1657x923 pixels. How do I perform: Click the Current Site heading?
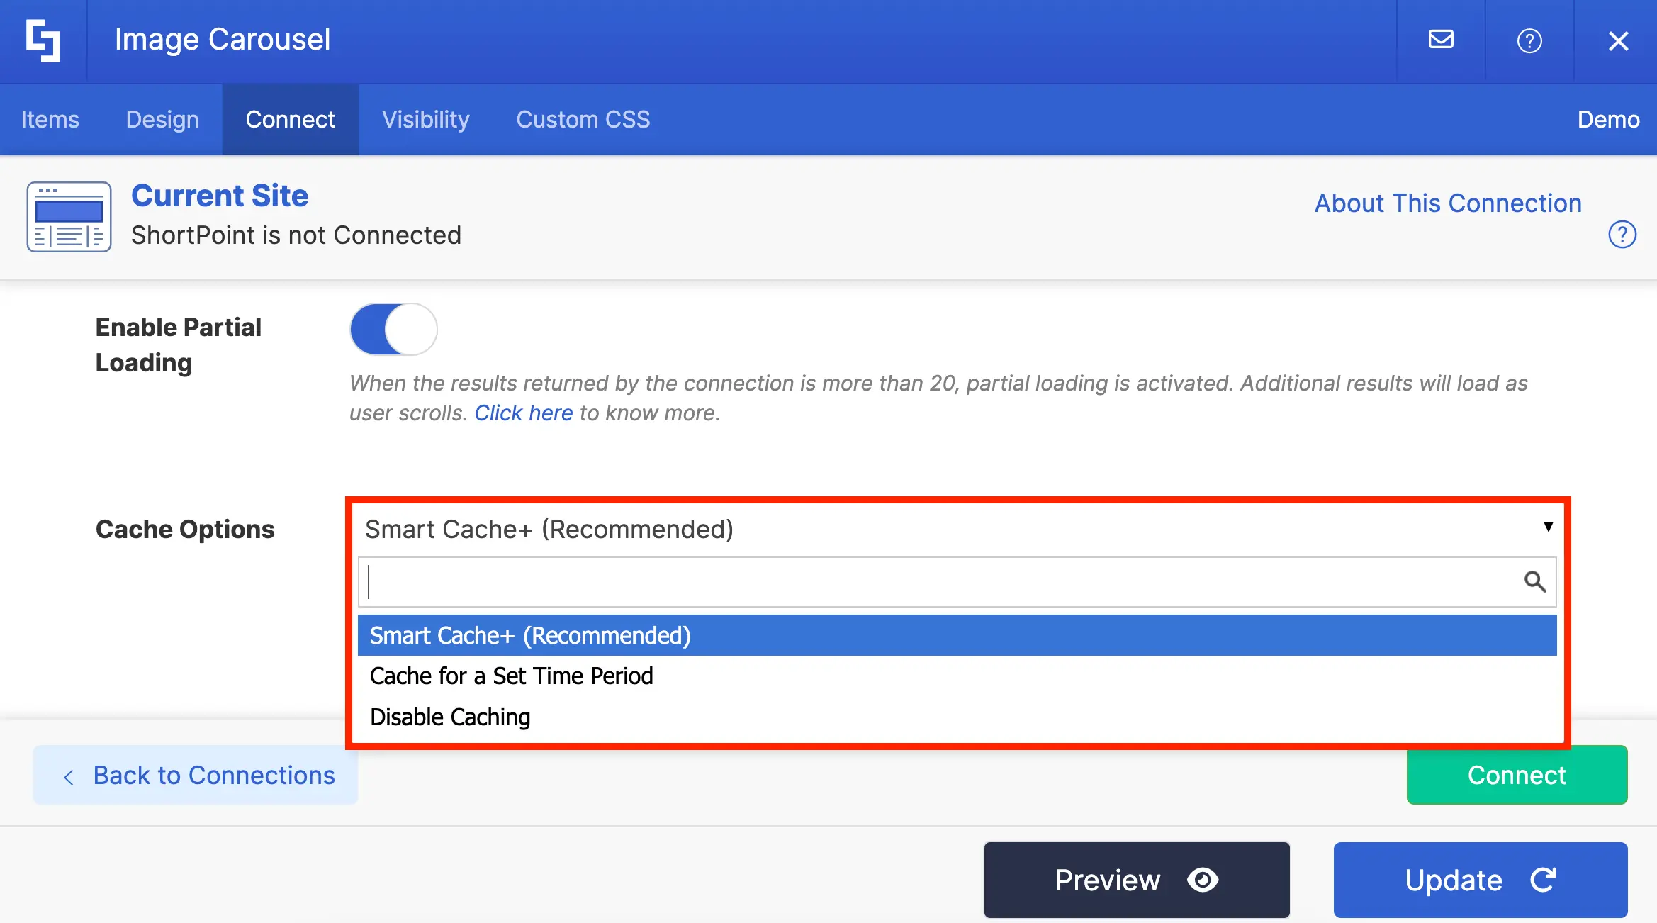[x=220, y=196]
